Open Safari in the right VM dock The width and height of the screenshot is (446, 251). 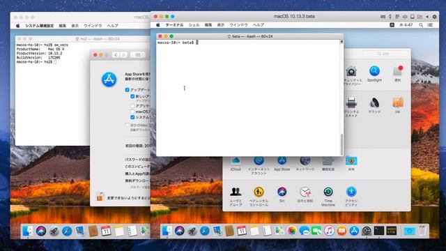(x=204, y=231)
